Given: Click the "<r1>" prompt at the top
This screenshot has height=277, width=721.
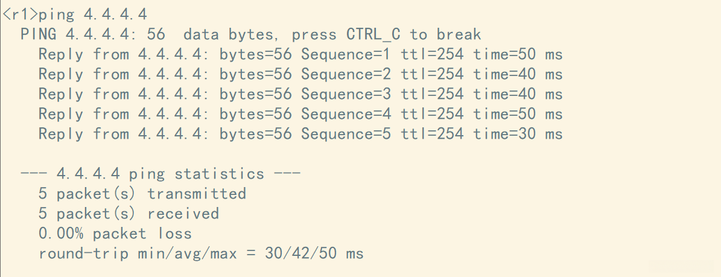Looking at the screenshot, I should [20, 14].
